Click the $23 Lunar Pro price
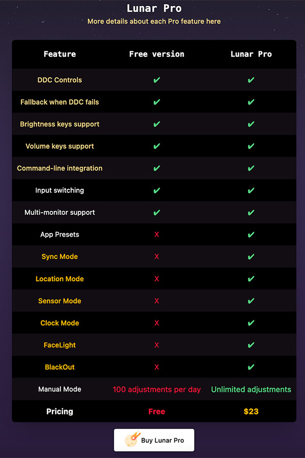305x458 pixels. coord(251,411)
